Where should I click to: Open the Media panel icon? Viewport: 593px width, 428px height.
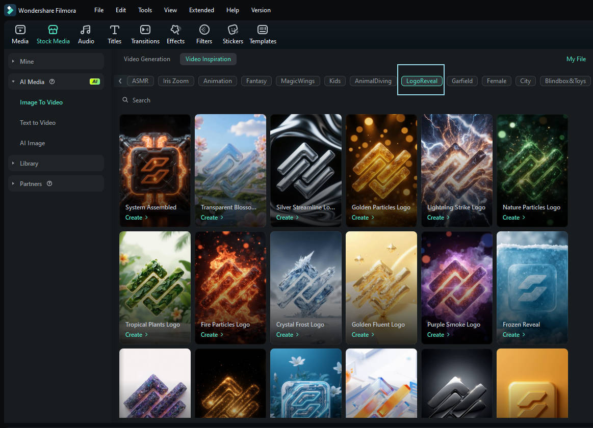20,30
